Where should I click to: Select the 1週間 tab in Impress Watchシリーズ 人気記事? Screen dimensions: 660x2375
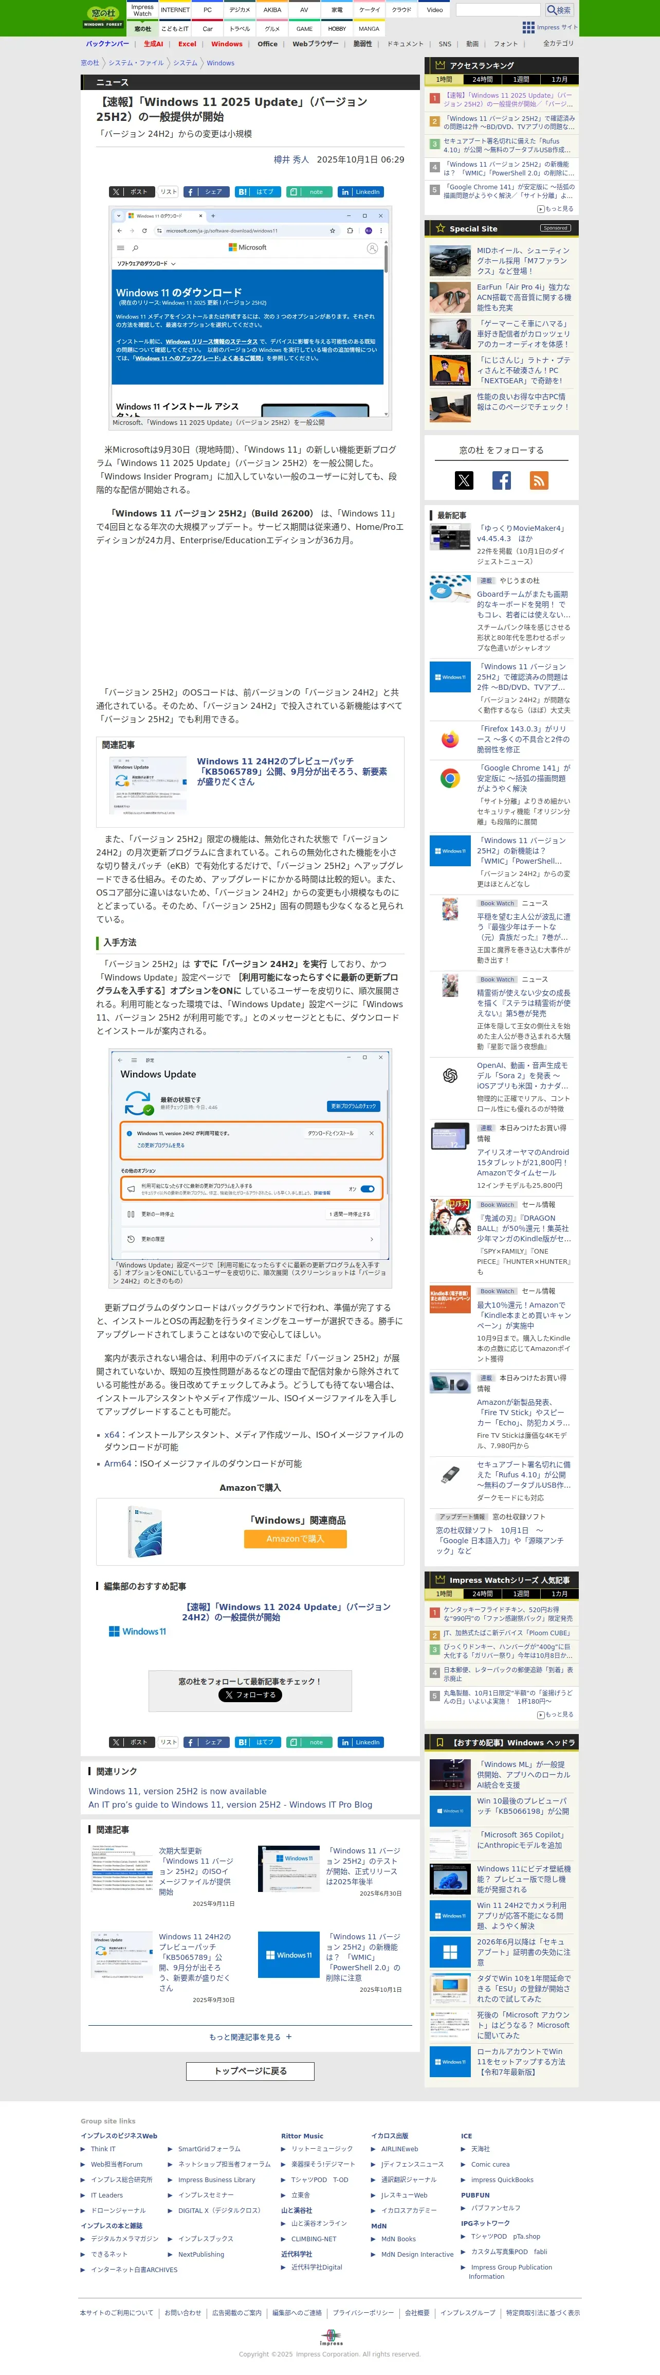521,1594
